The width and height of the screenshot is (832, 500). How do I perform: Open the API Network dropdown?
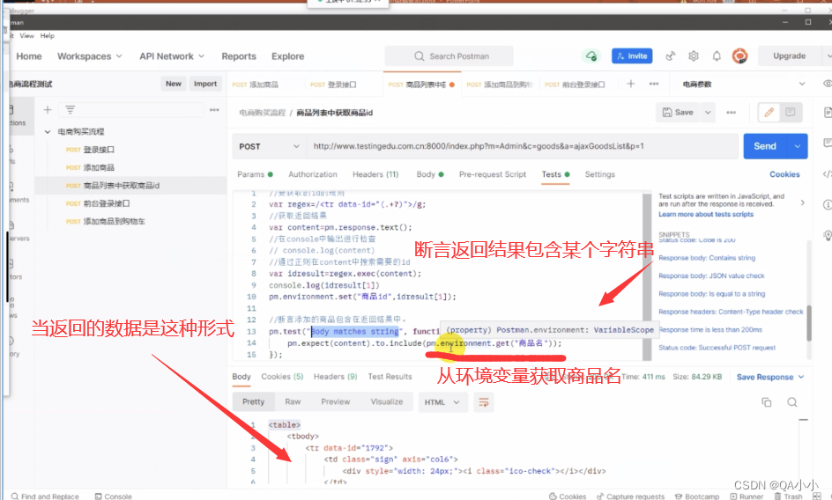[x=172, y=56]
